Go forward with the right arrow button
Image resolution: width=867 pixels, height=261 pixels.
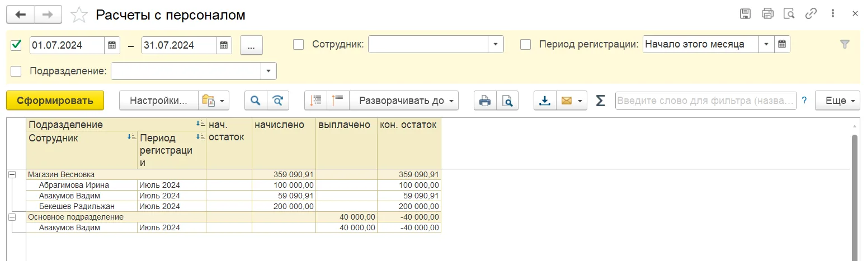[48, 15]
